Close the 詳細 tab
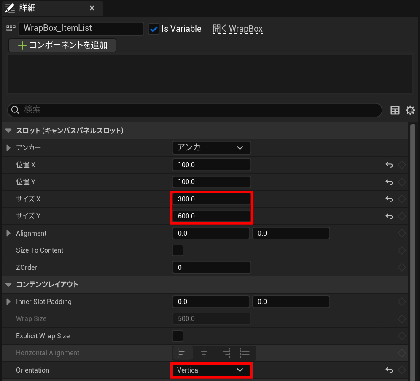 (92, 8)
